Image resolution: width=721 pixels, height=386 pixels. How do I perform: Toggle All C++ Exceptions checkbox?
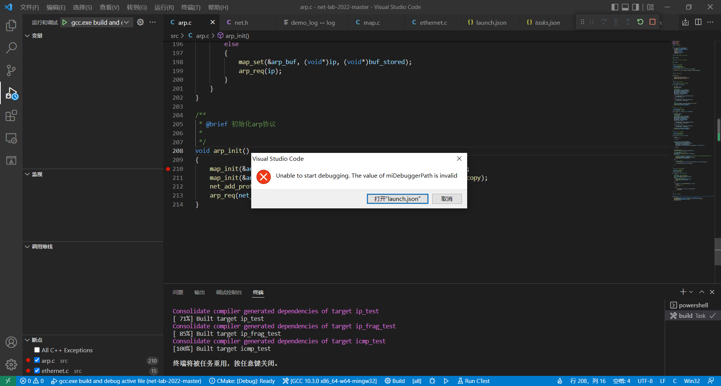tap(37, 350)
